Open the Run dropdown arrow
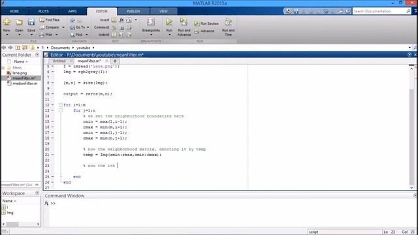The width and height of the screenshot is (418, 235). point(169,35)
